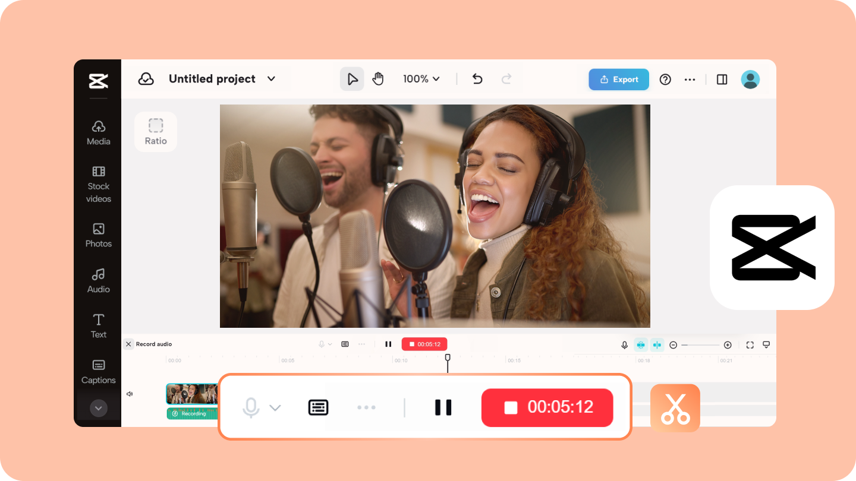Image resolution: width=856 pixels, height=481 pixels.
Task: Toggle auto-ripple editing mode
Action: point(641,344)
